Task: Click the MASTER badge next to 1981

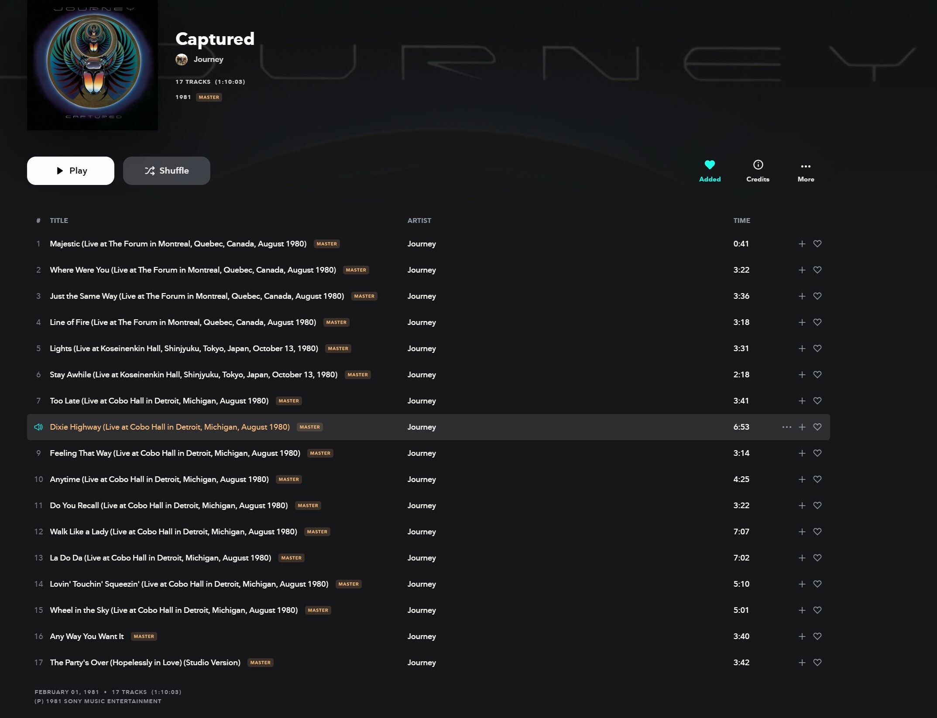Action: pos(209,97)
